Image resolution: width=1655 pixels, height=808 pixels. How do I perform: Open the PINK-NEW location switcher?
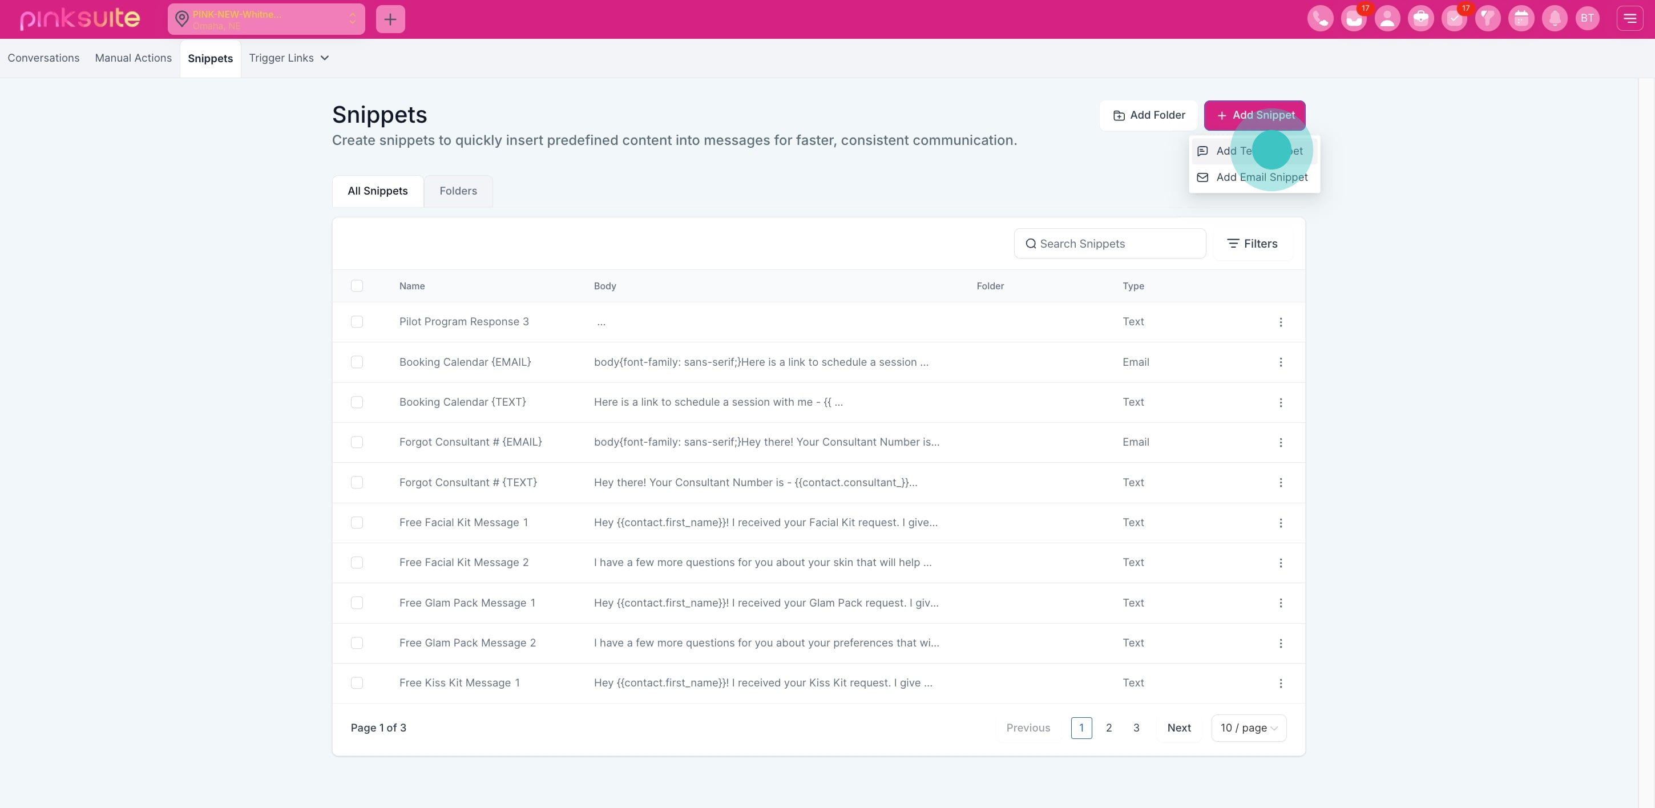[x=266, y=19]
